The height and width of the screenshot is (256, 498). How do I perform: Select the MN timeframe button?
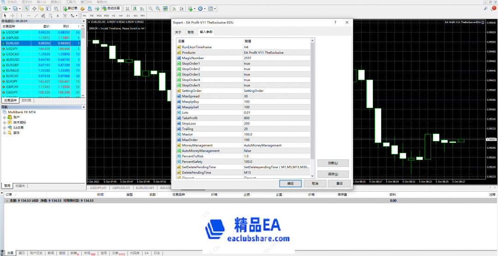click(143, 16)
